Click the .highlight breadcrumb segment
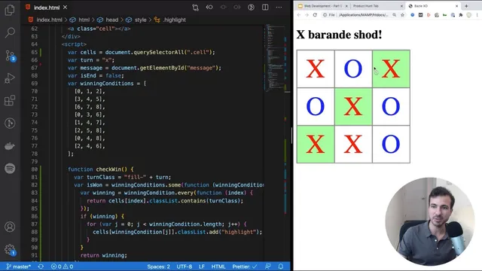Screen dimensions: 482x271 pyautogui.click(x=174, y=20)
